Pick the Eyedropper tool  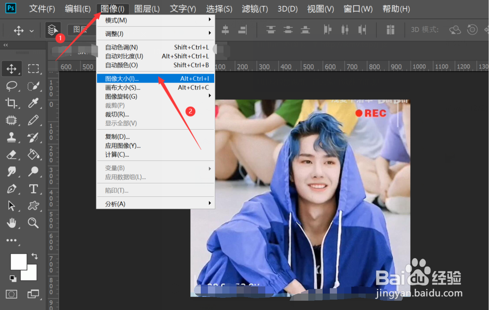tap(34, 103)
